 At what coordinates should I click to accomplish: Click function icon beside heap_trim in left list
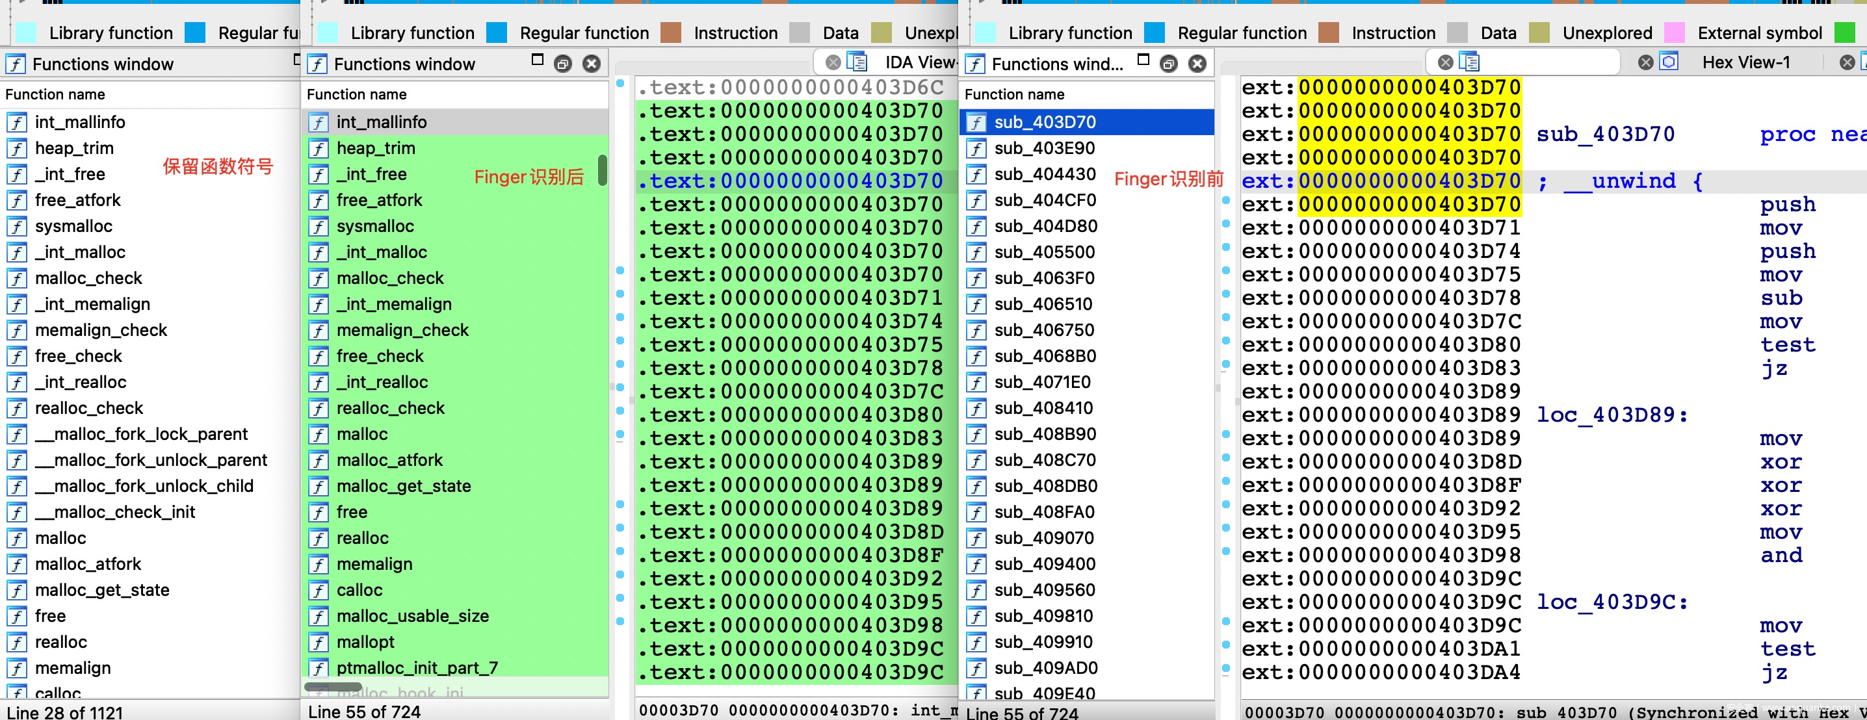coord(17,149)
